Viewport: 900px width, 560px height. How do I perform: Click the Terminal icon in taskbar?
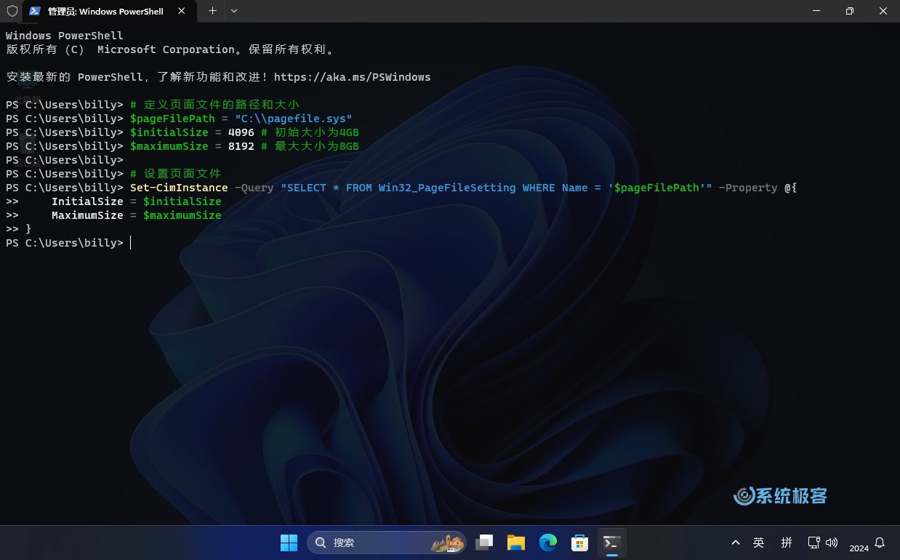pos(612,543)
